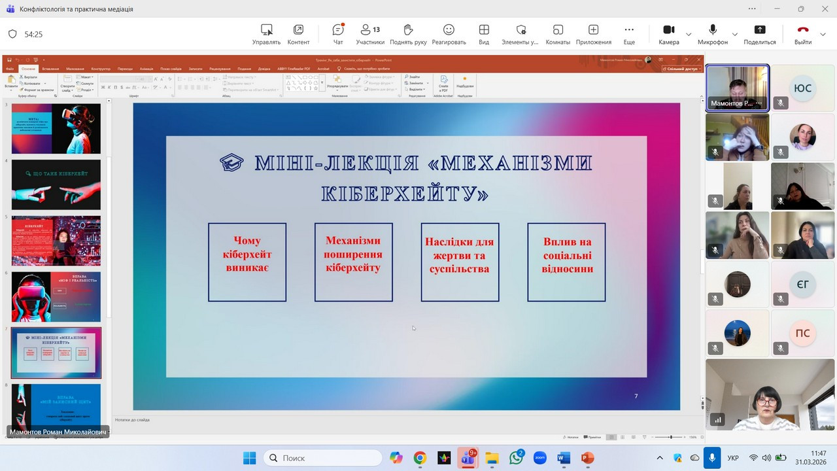The height and width of the screenshot is (471, 837).
Task: Open the More actions menu
Action: click(629, 34)
